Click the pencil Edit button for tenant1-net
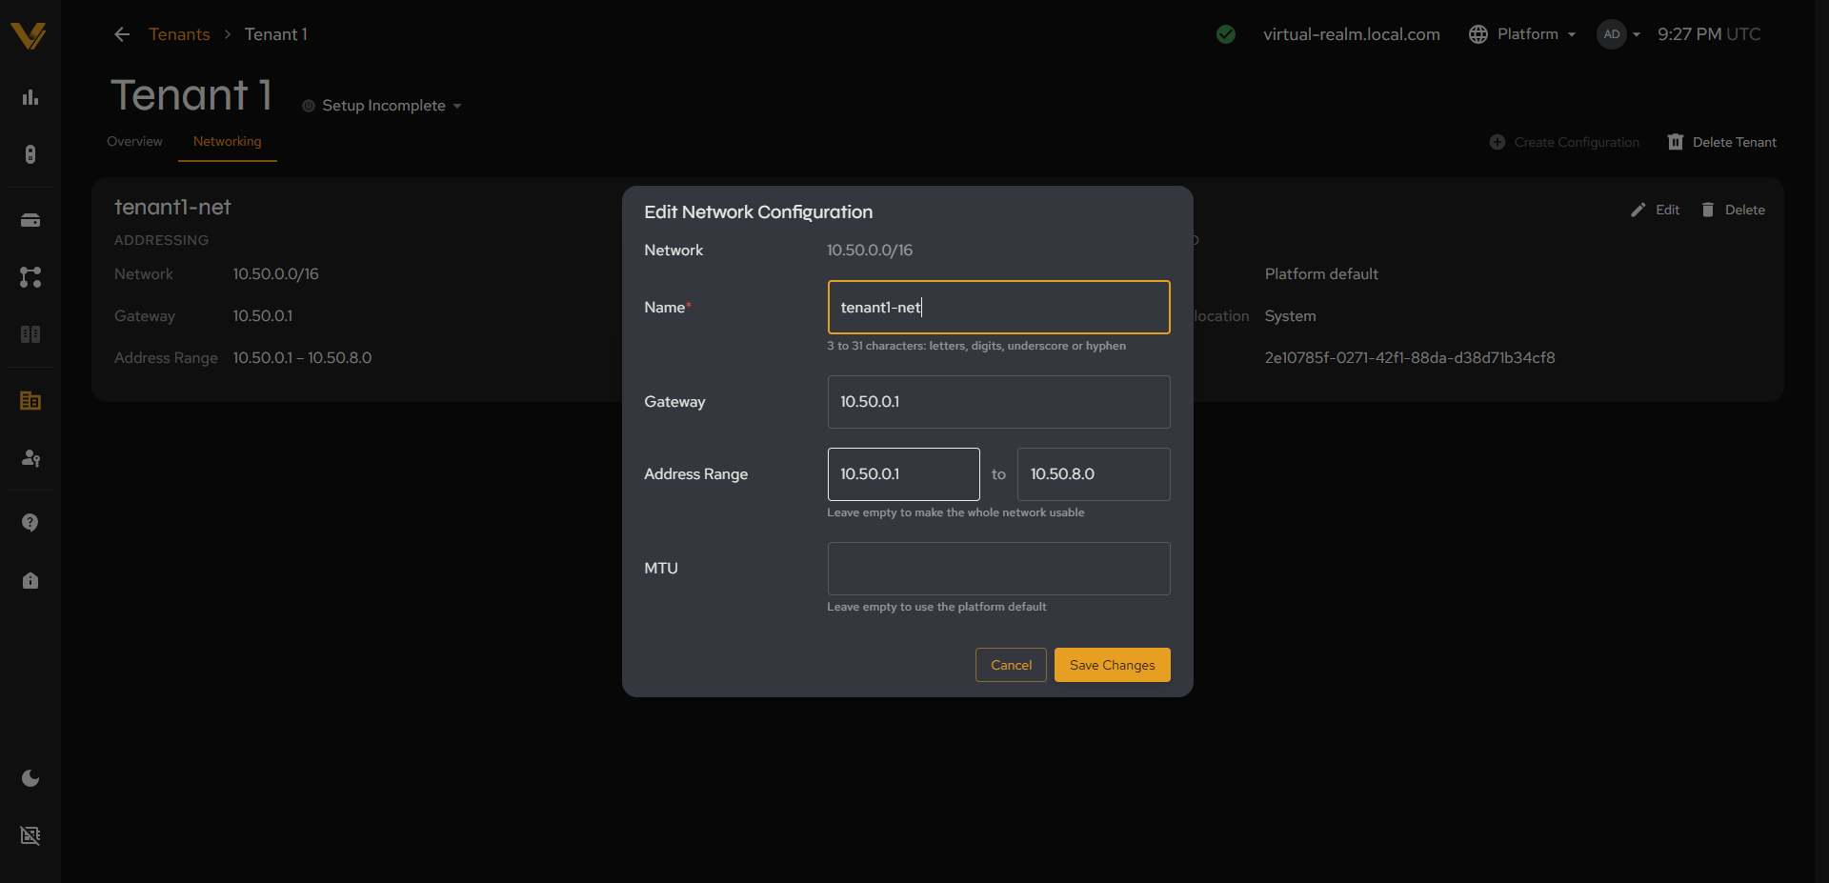1829x883 pixels. tap(1655, 210)
